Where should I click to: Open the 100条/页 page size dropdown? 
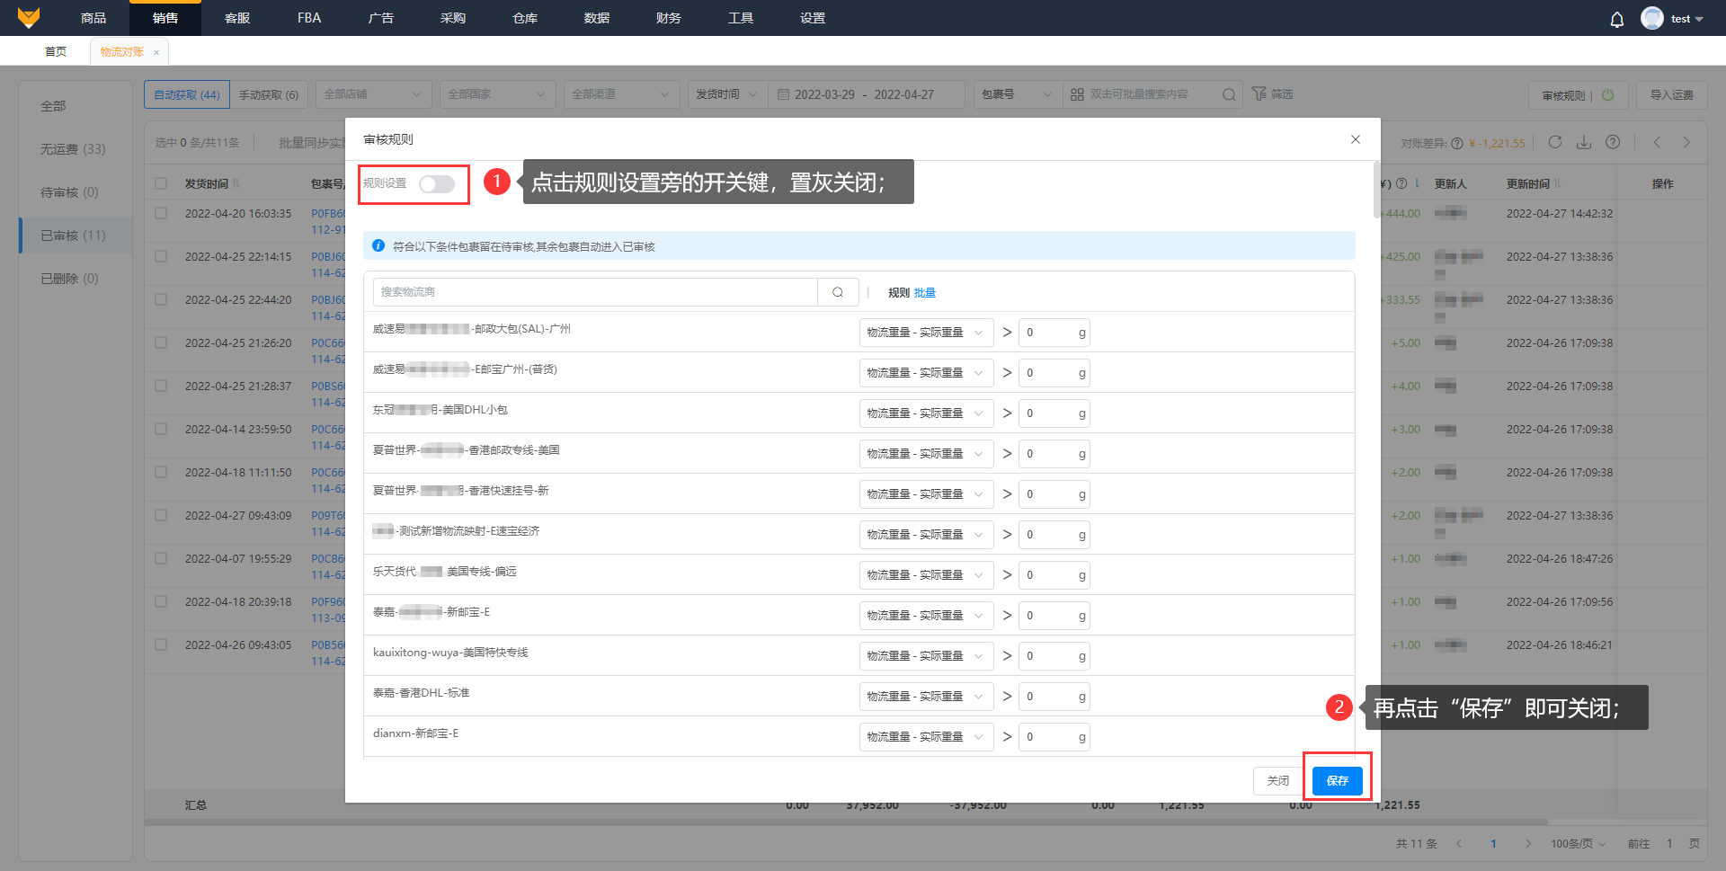pyautogui.click(x=1578, y=843)
